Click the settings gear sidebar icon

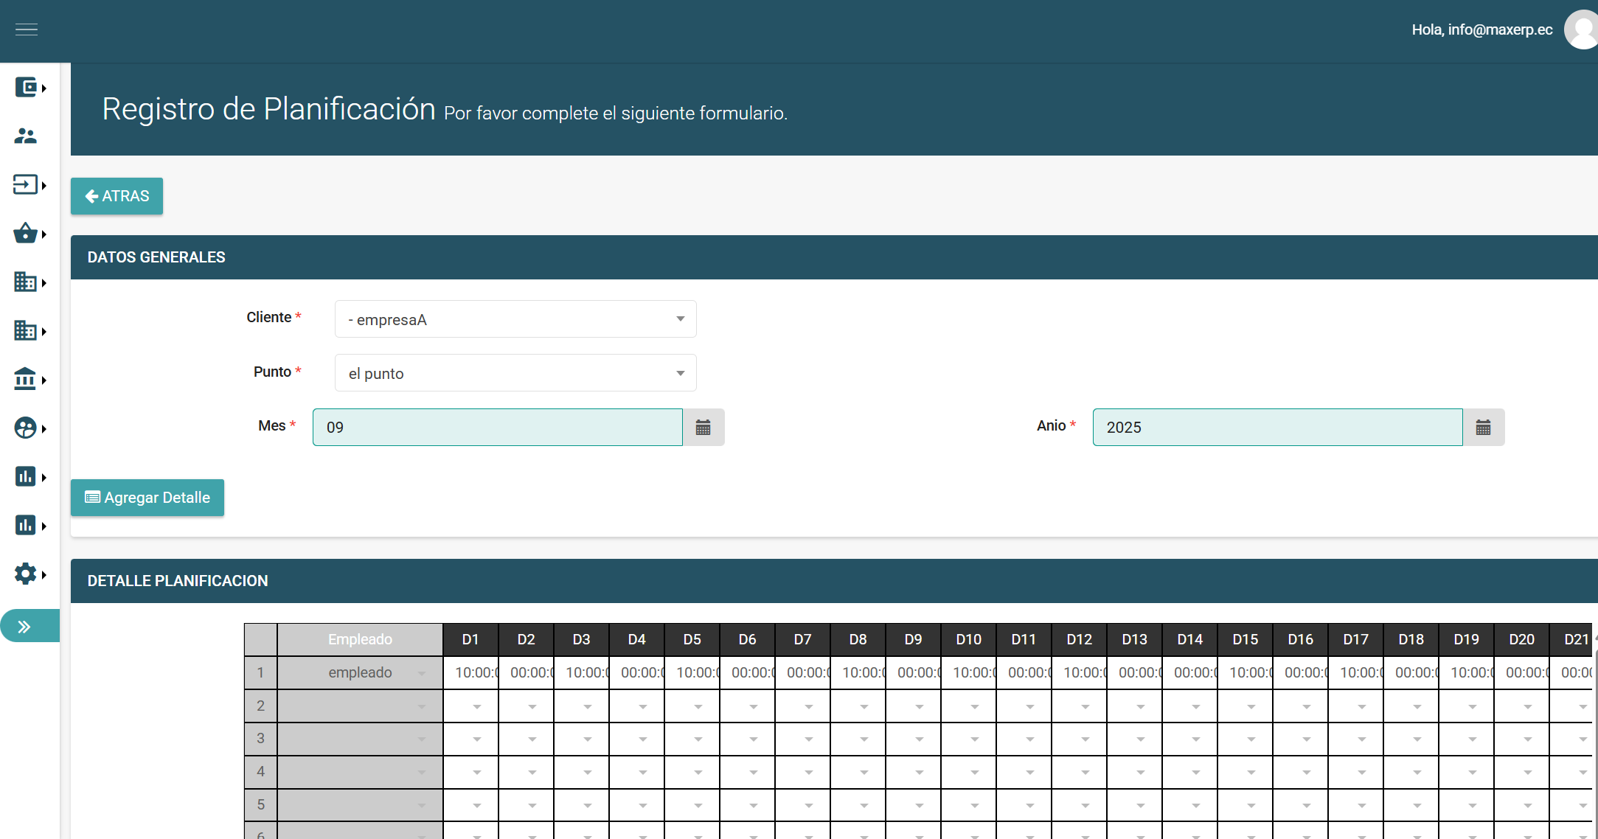point(26,574)
